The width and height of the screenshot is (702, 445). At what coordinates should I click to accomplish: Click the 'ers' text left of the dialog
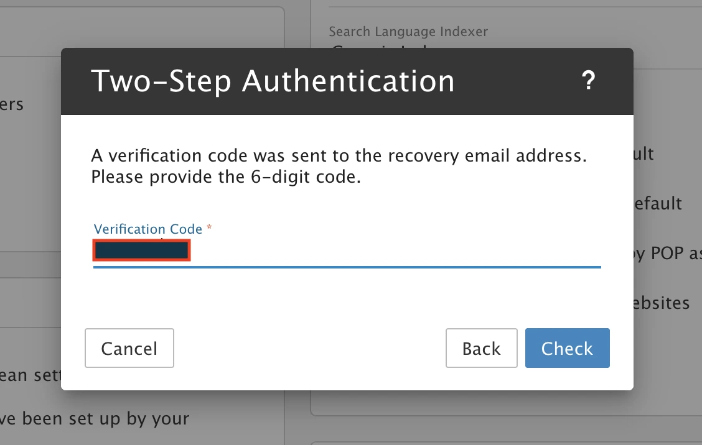coord(12,104)
